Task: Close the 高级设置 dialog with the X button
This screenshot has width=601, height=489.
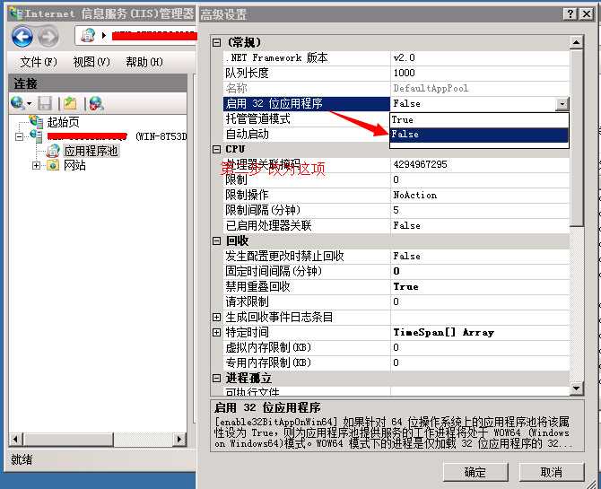Action: (587, 13)
